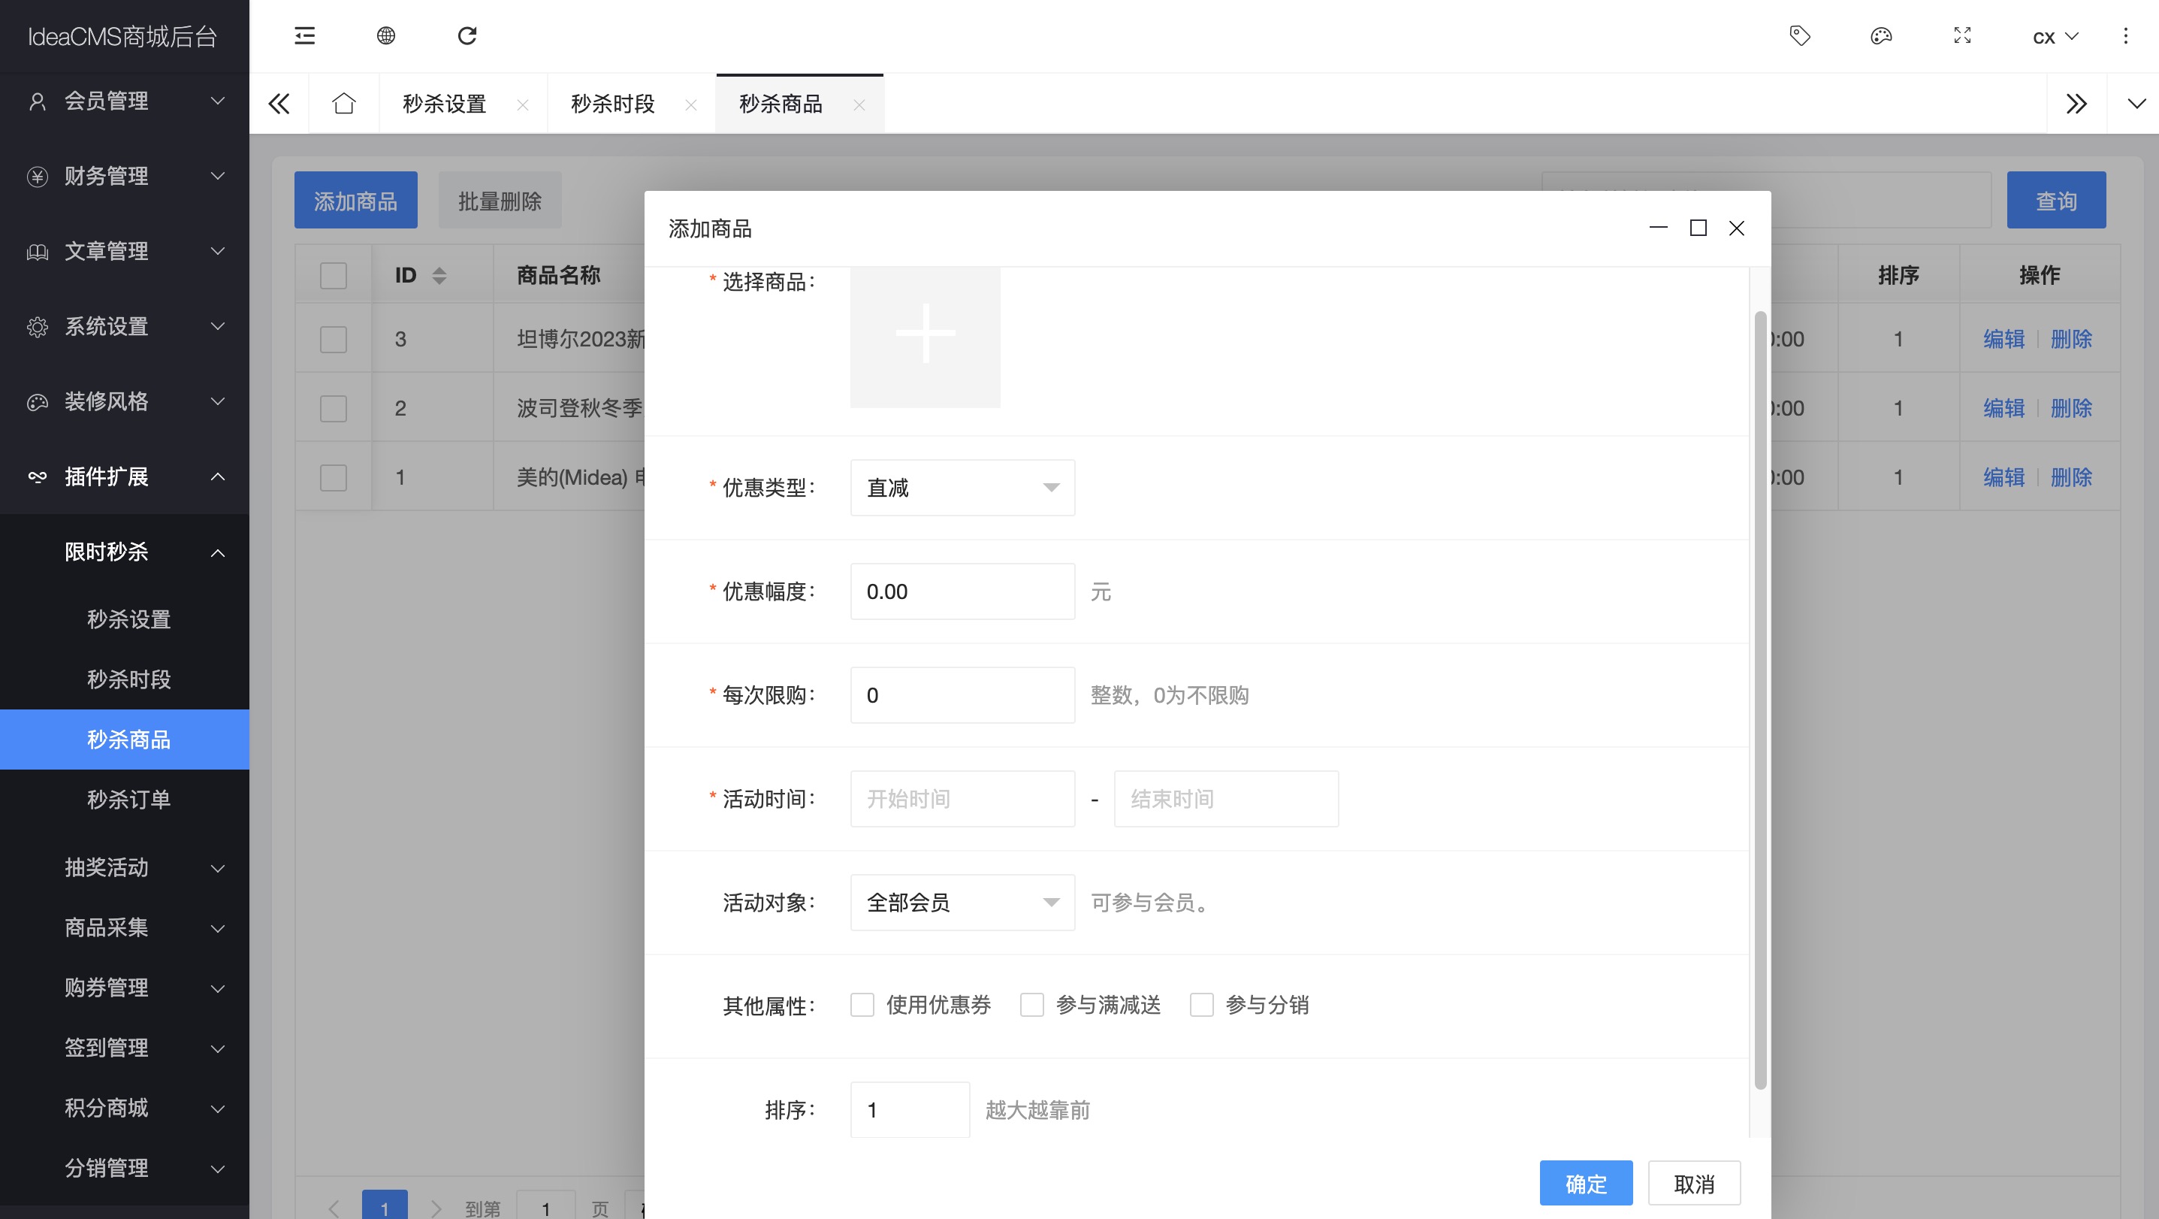The image size is (2159, 1219).
Task: Click the refresh page icon
Action: tap(467, 36)
